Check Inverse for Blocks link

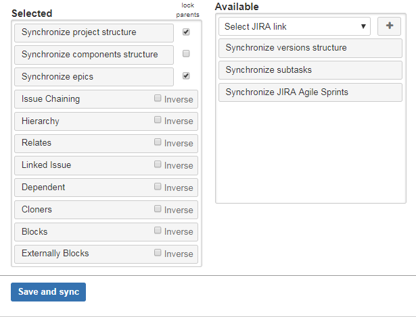click(x=158, y=231)
